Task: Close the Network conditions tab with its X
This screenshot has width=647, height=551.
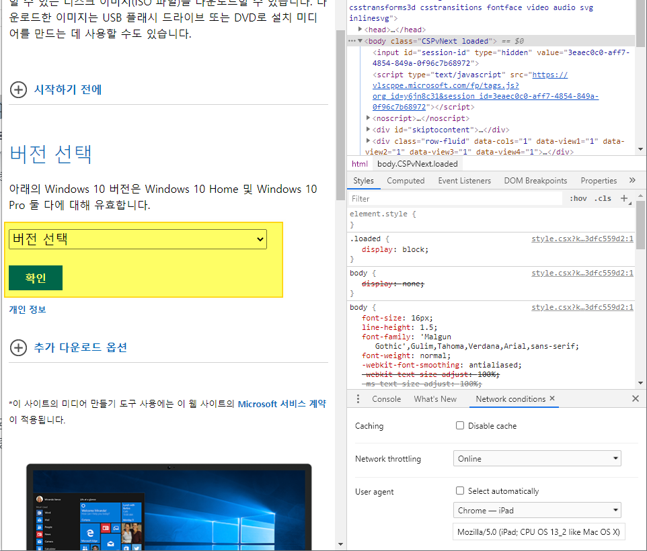Action: (552, 398)
